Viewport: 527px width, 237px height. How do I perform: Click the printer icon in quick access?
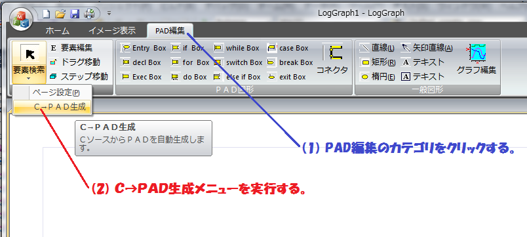coord(89,14)
